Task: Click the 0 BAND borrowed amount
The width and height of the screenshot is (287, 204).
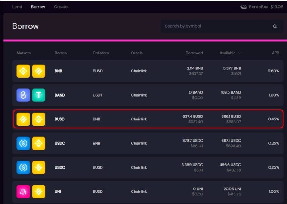Action: (196, 92)
